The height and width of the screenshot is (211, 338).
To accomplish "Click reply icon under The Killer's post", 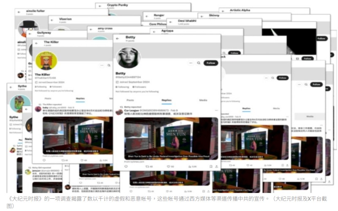I will (44, 160).
